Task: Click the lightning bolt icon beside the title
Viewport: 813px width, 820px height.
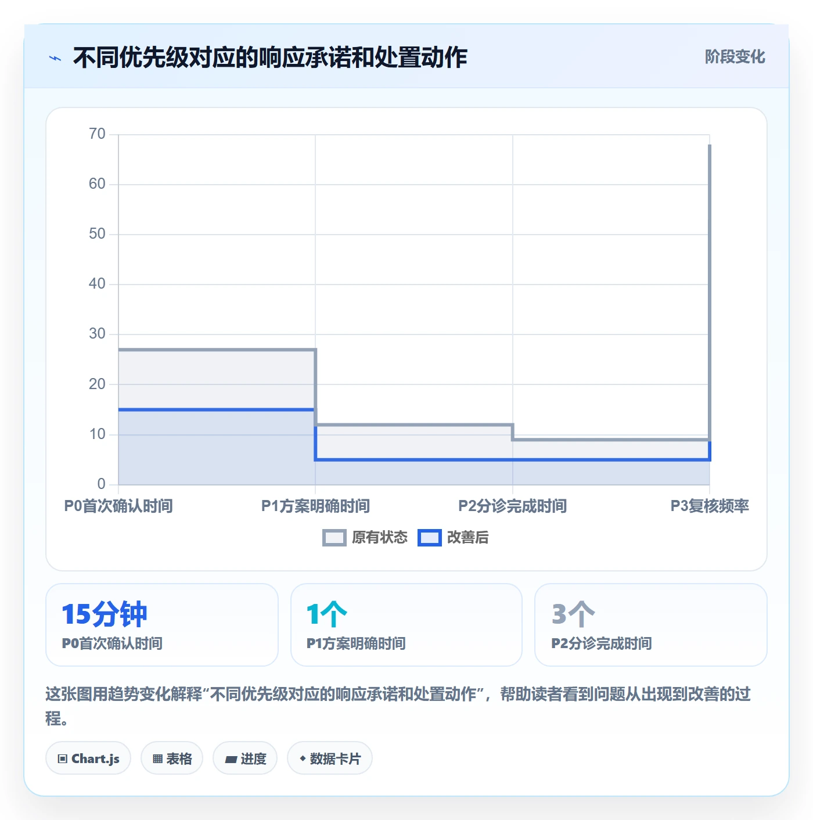Action: coord(55,58)
